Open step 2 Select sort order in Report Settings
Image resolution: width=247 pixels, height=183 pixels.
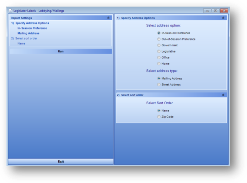pyautogui.click(x=24, y=38)
